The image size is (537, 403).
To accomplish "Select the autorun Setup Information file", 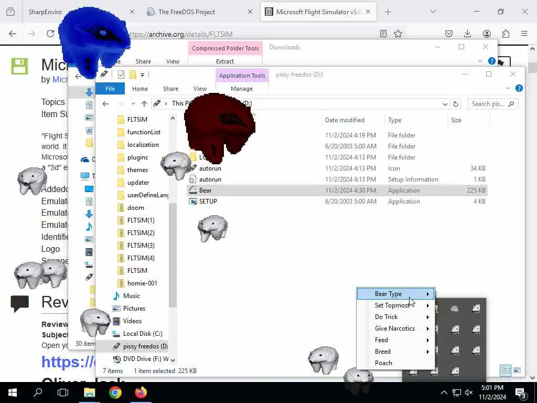I will click(337, 179).
